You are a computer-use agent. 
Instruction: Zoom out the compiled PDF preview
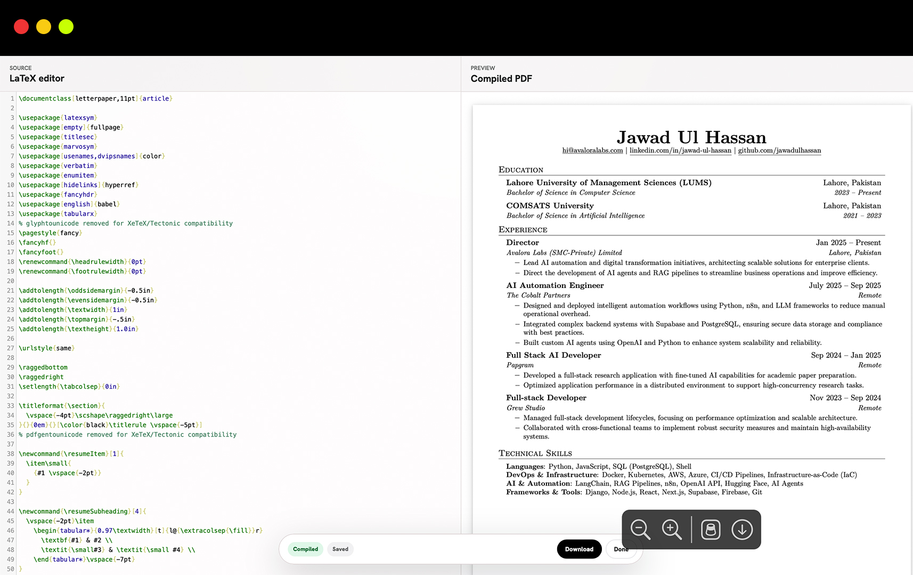640,530
